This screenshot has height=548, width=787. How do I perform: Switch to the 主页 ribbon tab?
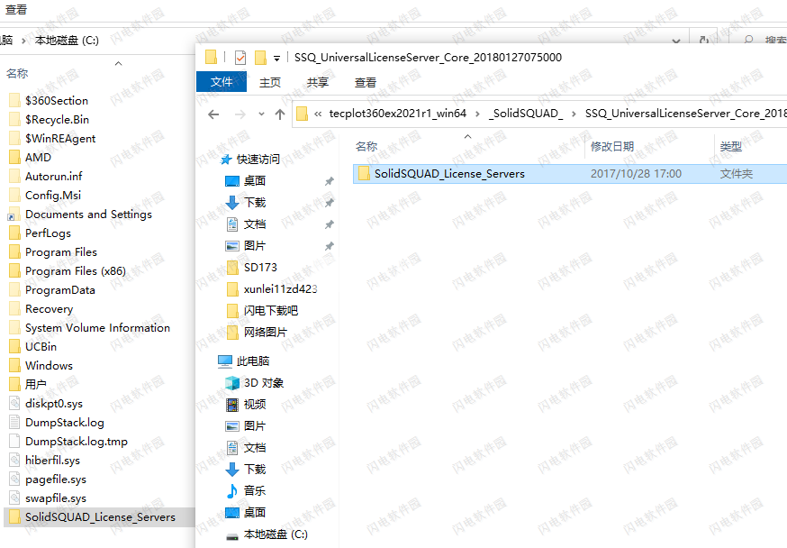tap(270, 82)
